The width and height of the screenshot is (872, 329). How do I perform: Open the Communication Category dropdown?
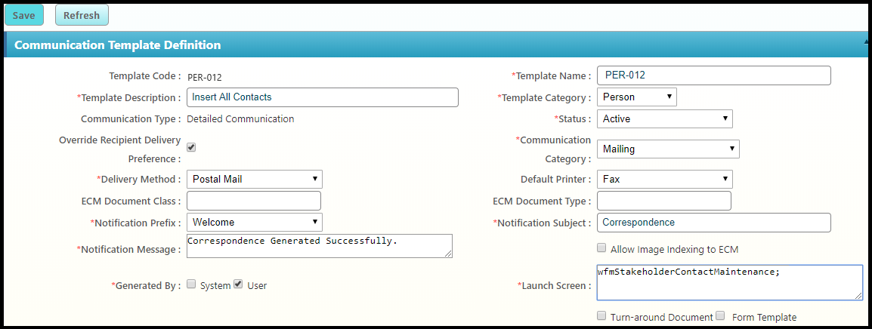click(x=668, y=149)
